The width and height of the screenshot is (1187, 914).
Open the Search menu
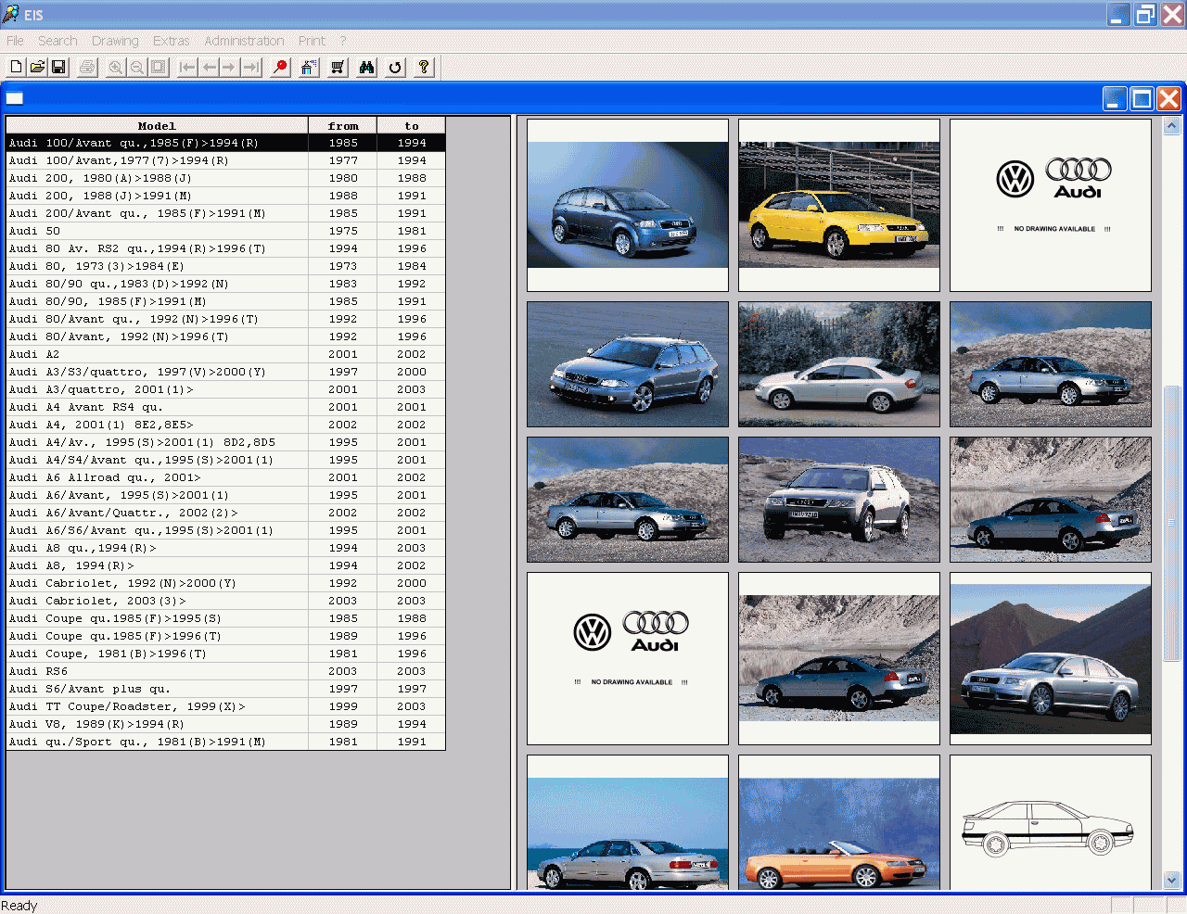(57, 41)
